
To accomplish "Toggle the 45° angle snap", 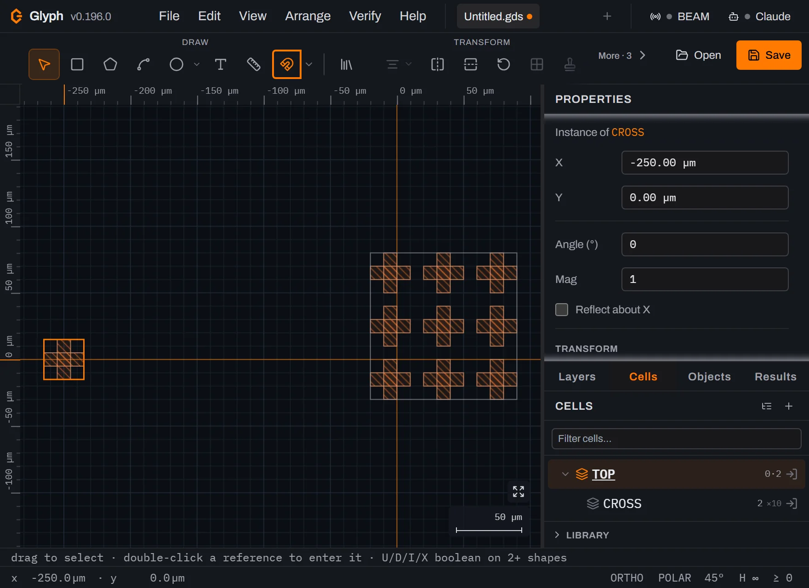I will click(714, 578).
